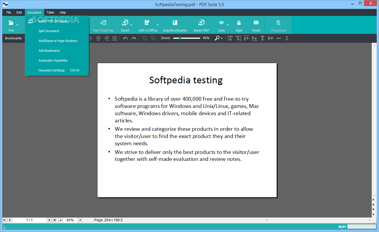379x232 pixels.
Task: Apply right text alignment
Action: tap(106, 38)
